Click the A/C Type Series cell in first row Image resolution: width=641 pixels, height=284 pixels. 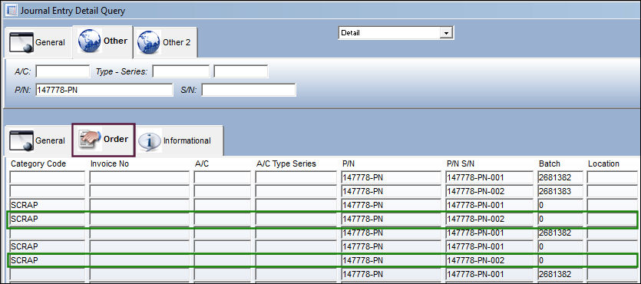(296, 178)
